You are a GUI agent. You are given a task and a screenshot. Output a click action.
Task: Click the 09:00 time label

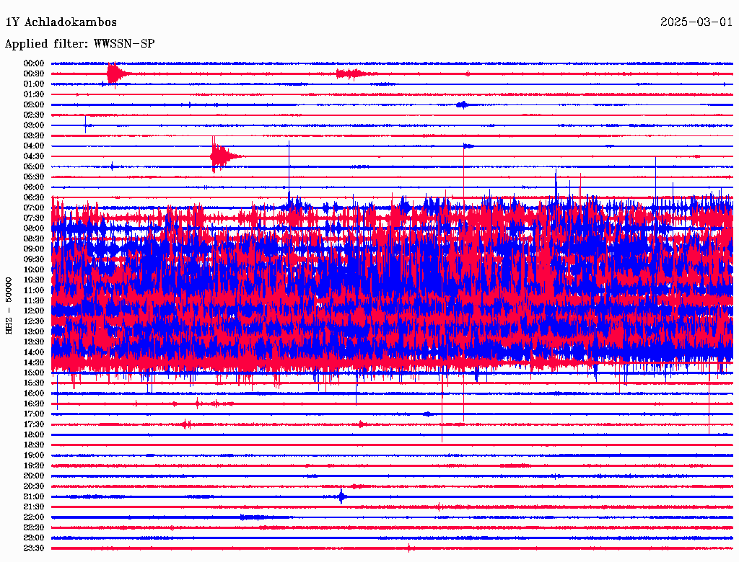point(34,249)
